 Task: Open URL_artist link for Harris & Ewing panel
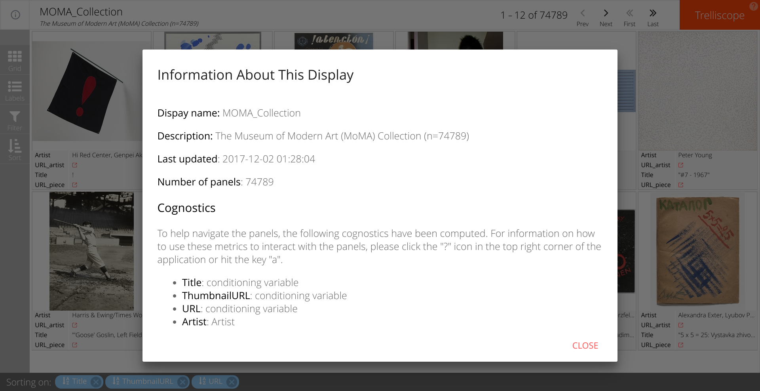coord(74,325)
